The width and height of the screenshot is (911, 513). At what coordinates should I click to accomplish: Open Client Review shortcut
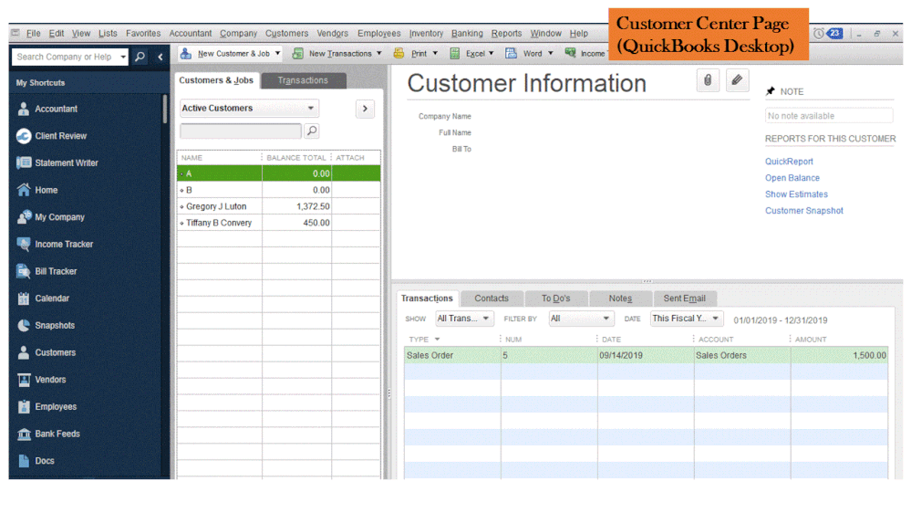pyautogui.click(x=52, y=135)
